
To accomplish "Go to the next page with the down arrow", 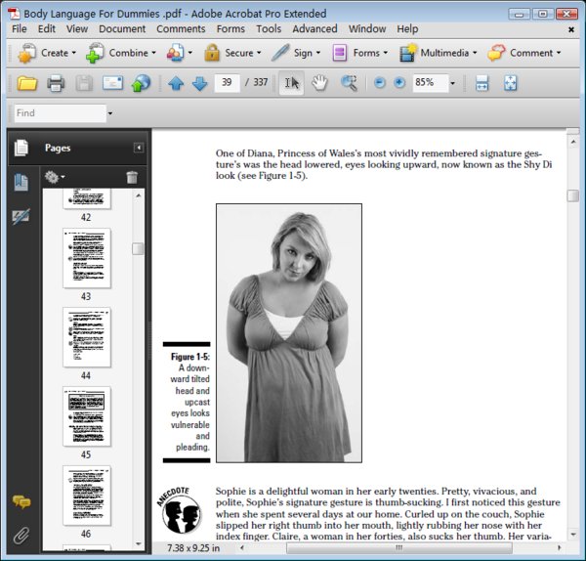I will 200,83.
